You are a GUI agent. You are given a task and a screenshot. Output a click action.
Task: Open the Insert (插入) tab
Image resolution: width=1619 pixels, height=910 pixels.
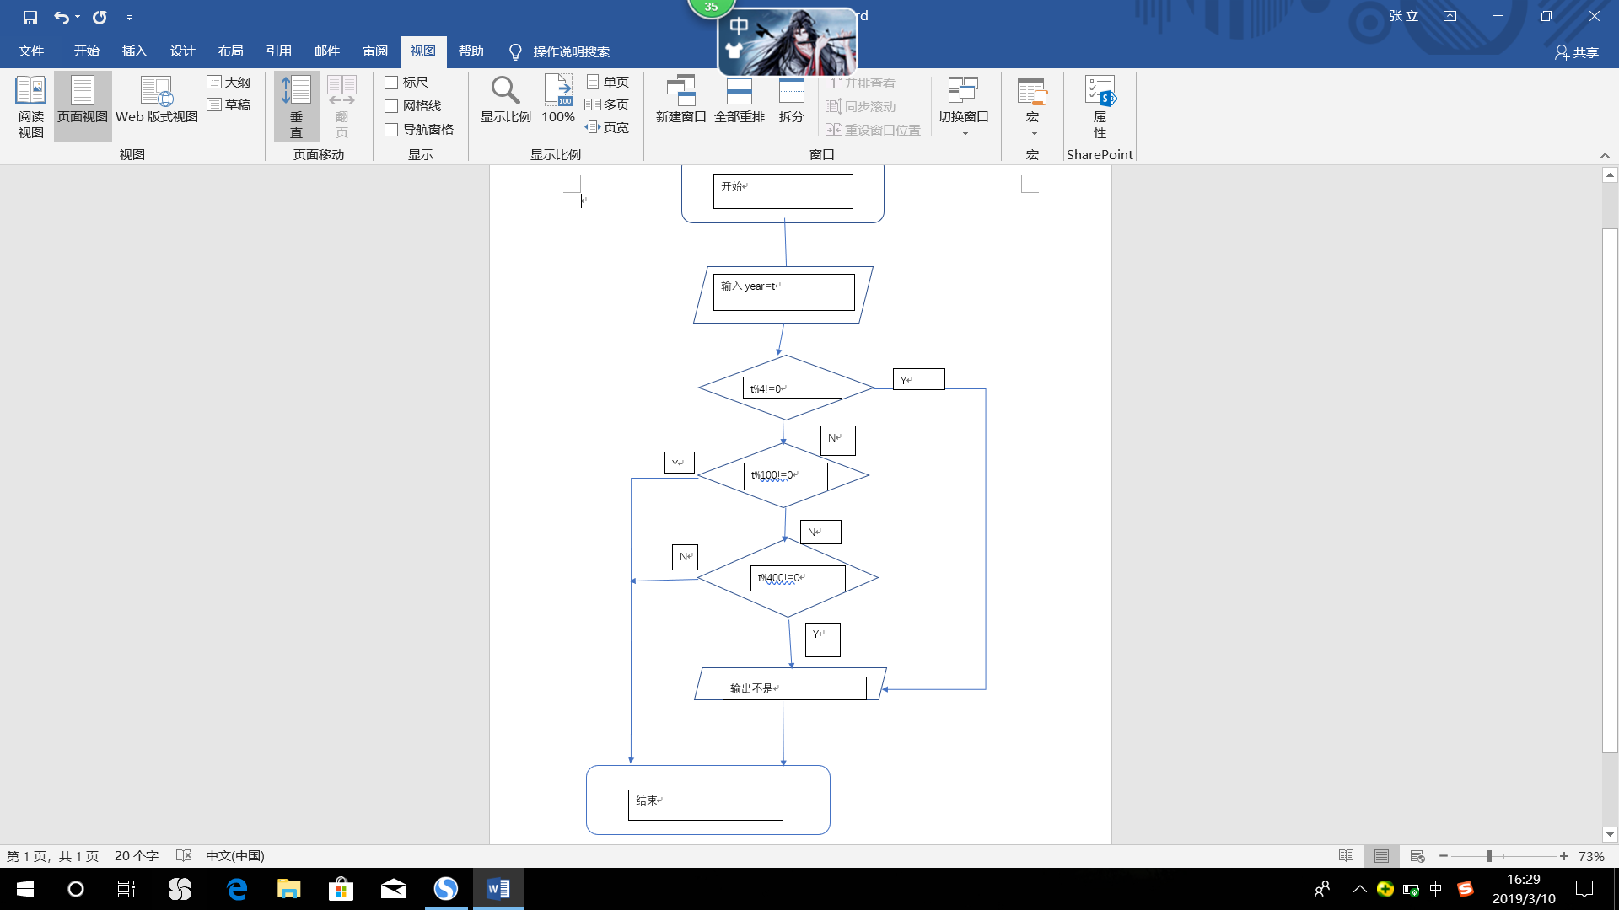coord(134,51)
